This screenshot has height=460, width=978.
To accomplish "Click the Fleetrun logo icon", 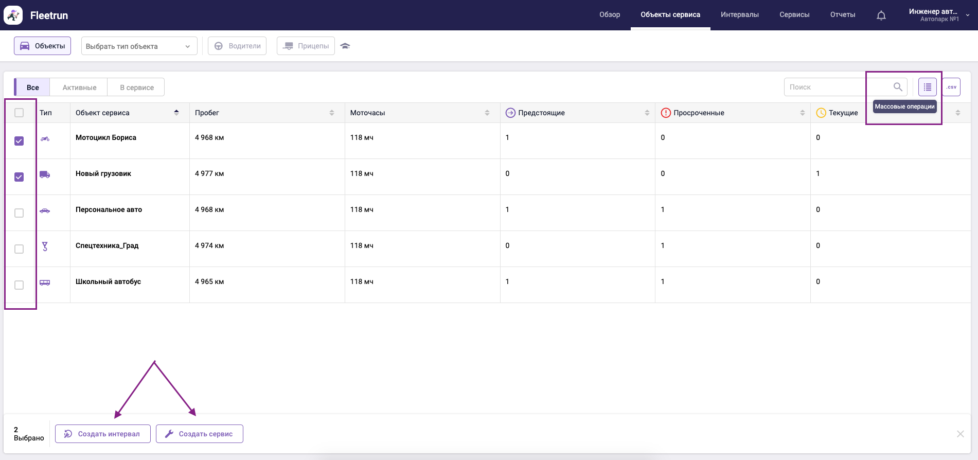I will 13,15.
